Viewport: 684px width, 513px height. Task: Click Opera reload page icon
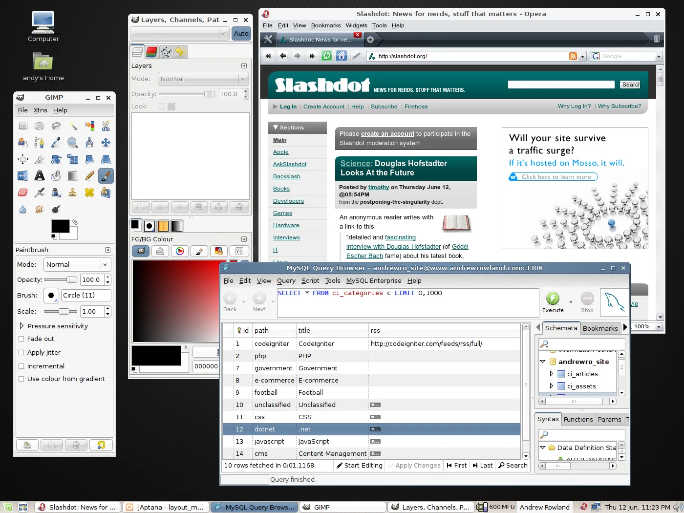tap(327, 56)
